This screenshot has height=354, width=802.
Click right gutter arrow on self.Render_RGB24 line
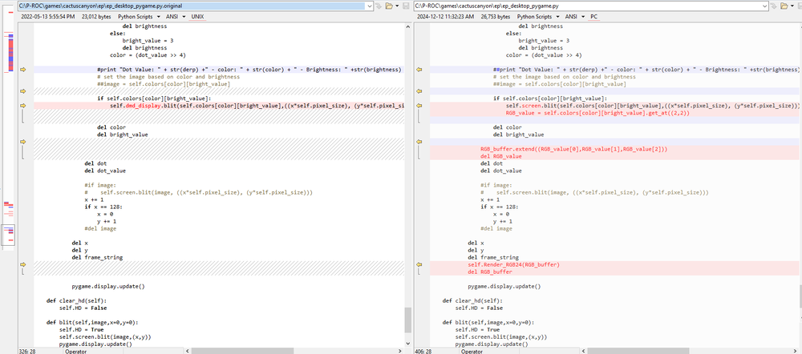(x=419, y=264)
